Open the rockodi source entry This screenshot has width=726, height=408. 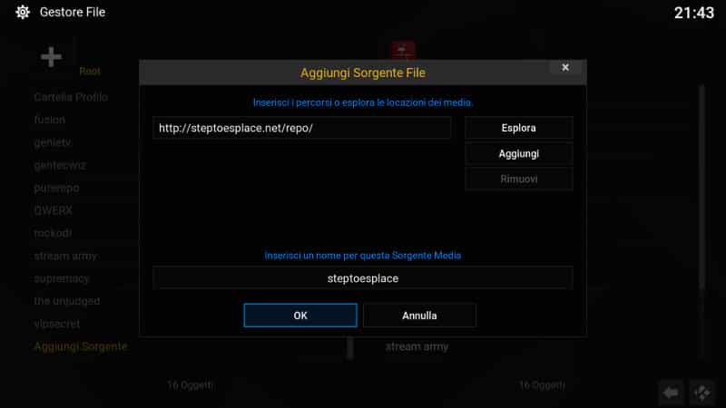pyautogui.click(x=53, y=233)
